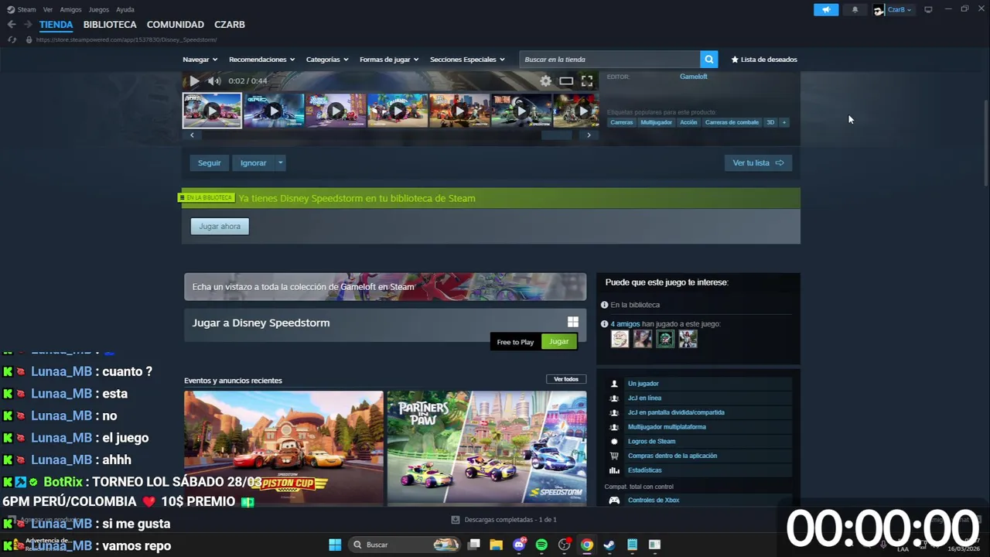Open the Amigos menu
This screenshot has height=557, width=990.
[x=70, y=9]
